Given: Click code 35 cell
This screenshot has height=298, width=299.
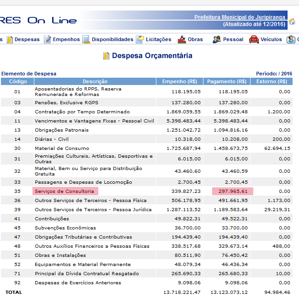Looking at the screenshot, I should point(17,191).
